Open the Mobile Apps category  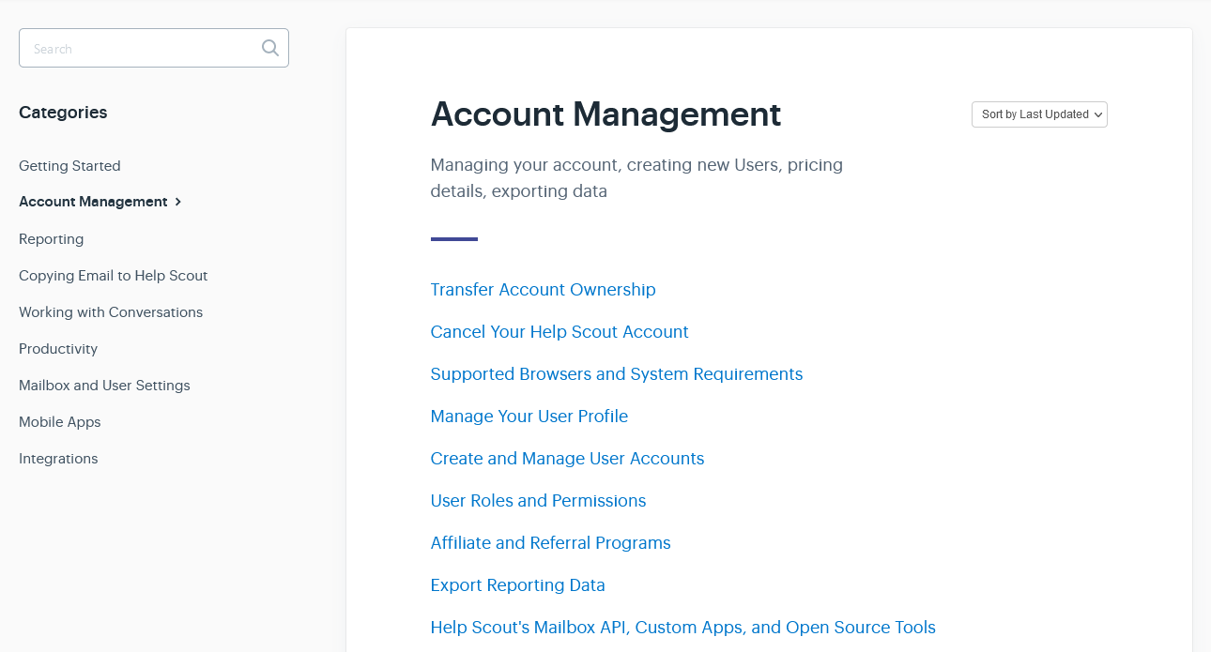pyautogui.click(x=59, y=422)
